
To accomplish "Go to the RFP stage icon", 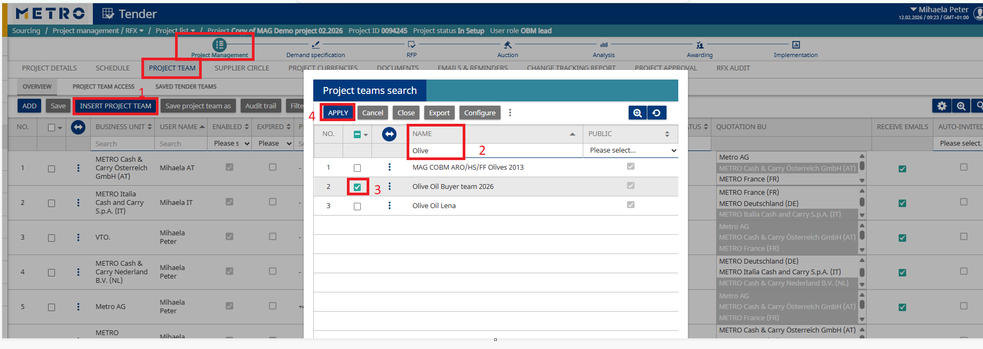I will pyautogui.click(x=411, y=45).
